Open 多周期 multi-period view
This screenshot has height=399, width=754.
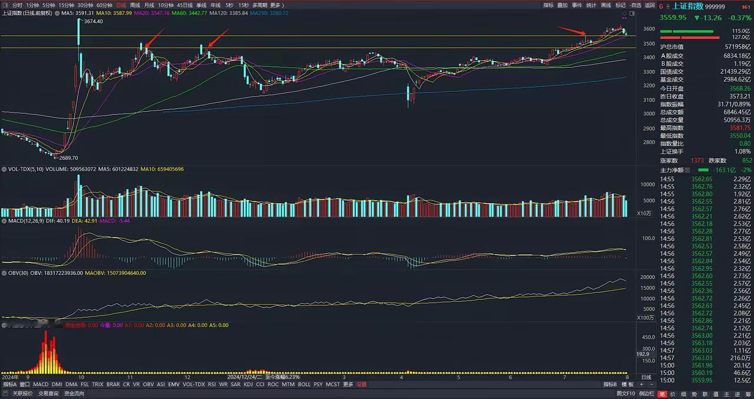[260, 5]
